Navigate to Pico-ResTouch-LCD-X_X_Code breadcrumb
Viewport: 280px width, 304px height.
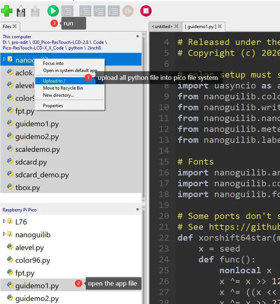[x=33, y=48]
